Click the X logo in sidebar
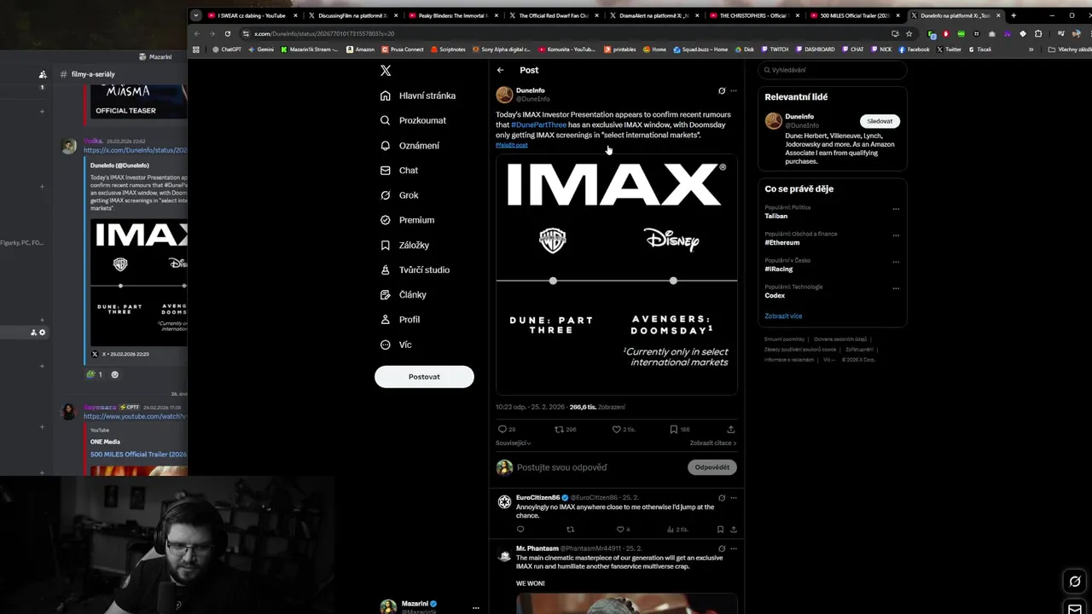The image size is (1092, 614). 386,71
